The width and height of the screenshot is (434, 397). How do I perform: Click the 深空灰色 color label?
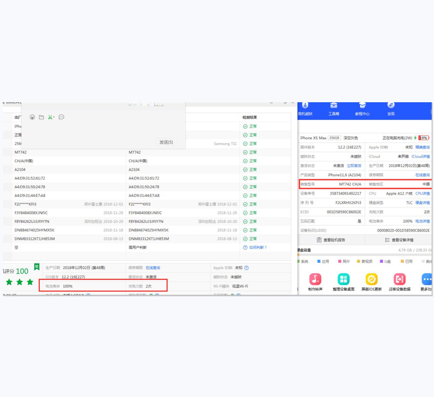pyautogui.click(x=351, y=138)
